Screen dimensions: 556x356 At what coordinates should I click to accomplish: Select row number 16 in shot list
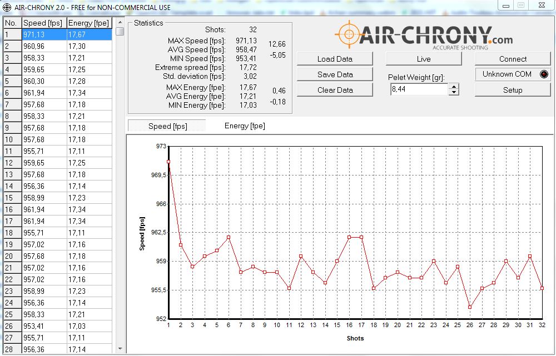[x=13, y=210]
